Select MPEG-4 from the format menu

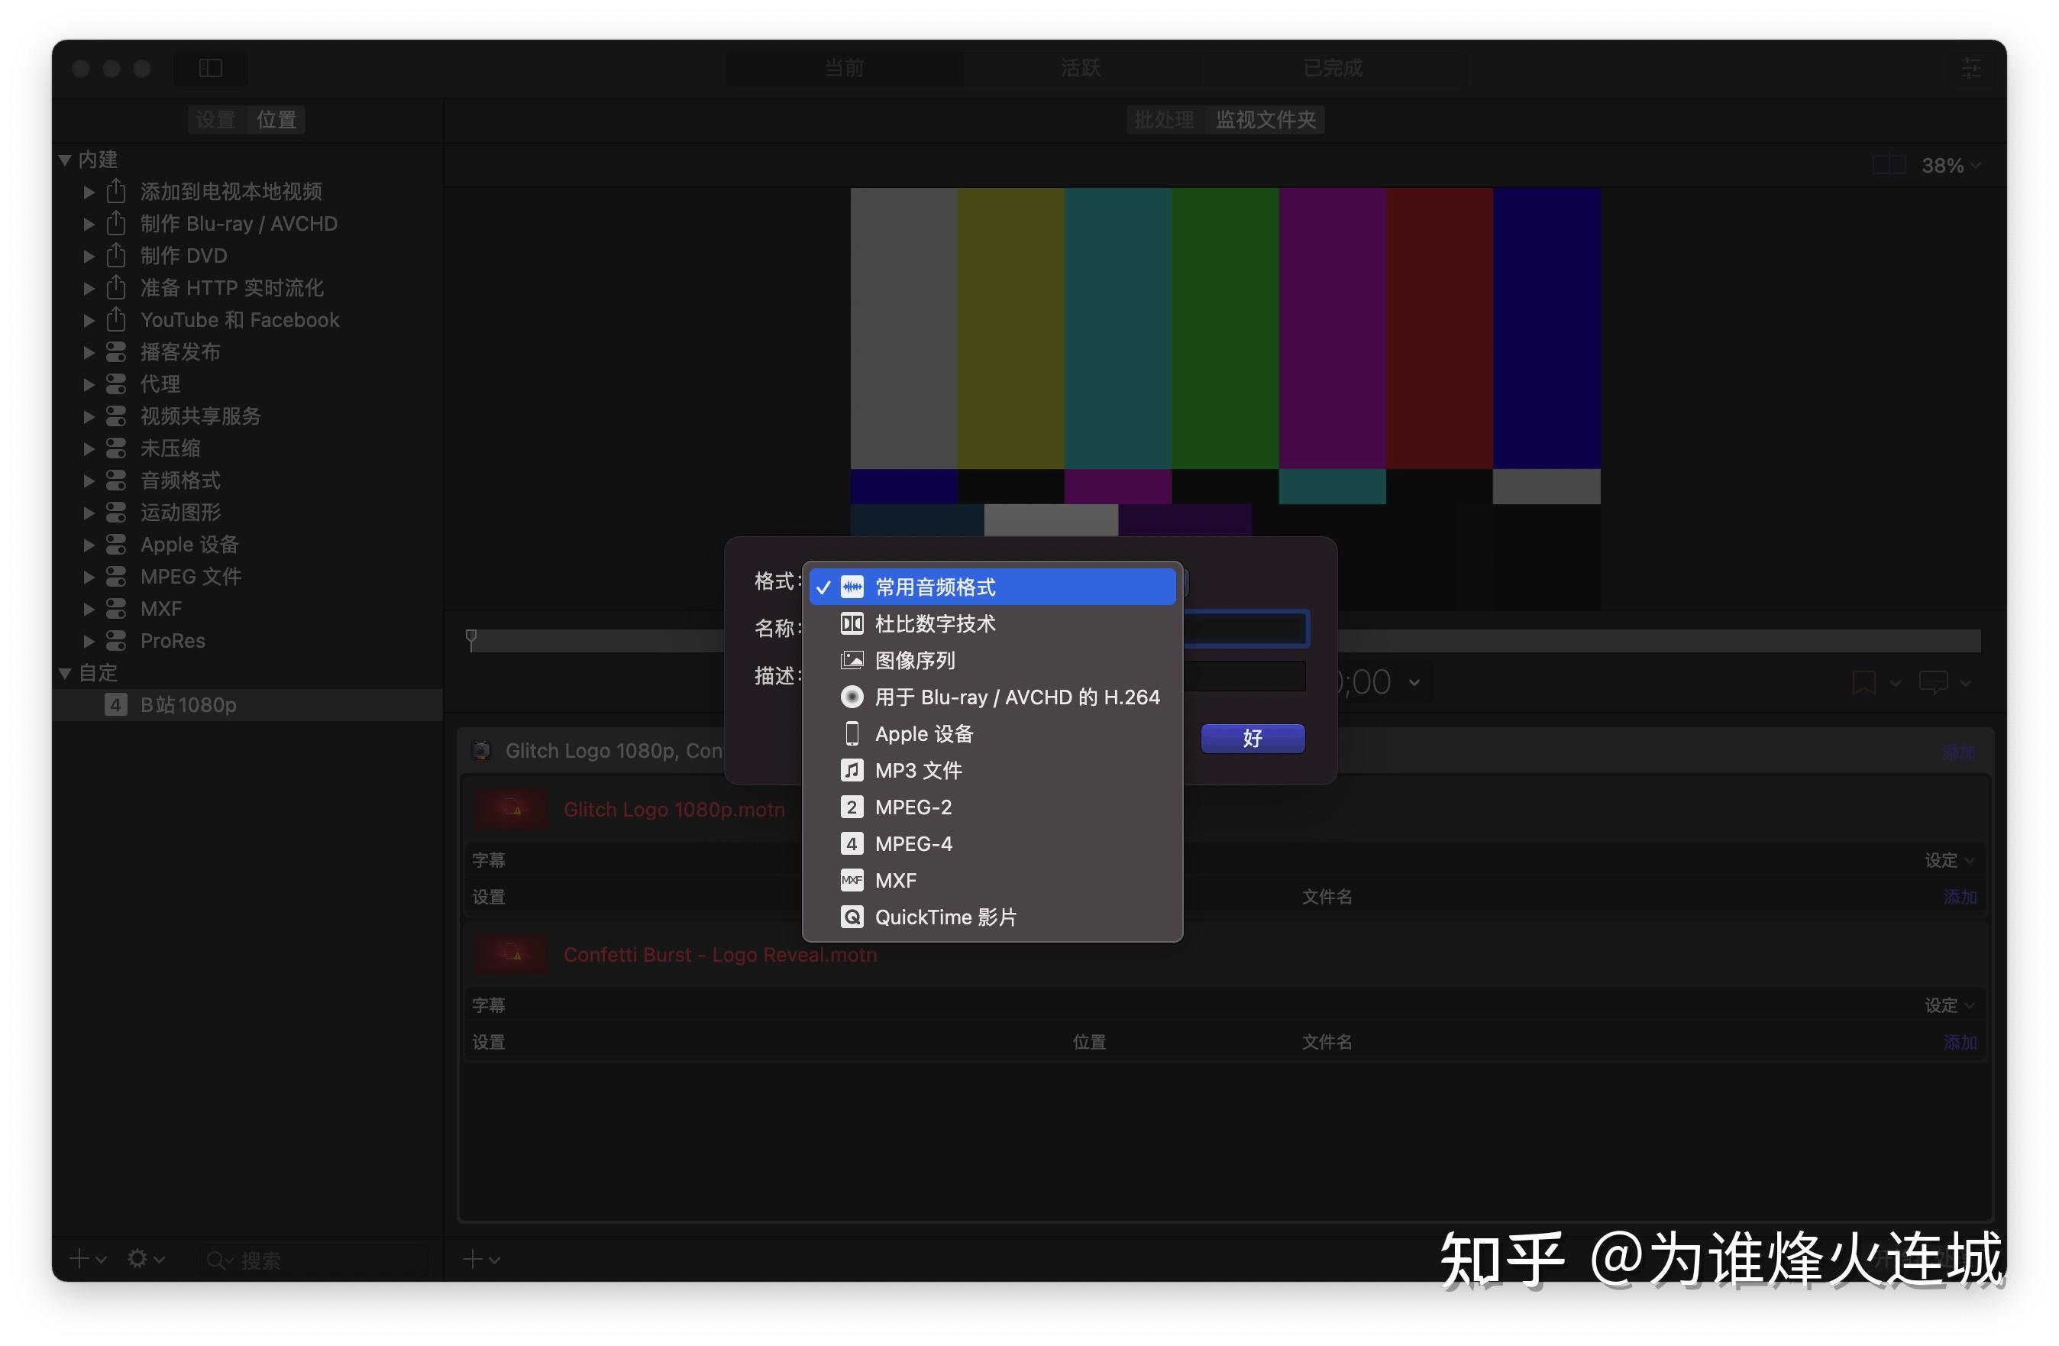click(913, 844)
